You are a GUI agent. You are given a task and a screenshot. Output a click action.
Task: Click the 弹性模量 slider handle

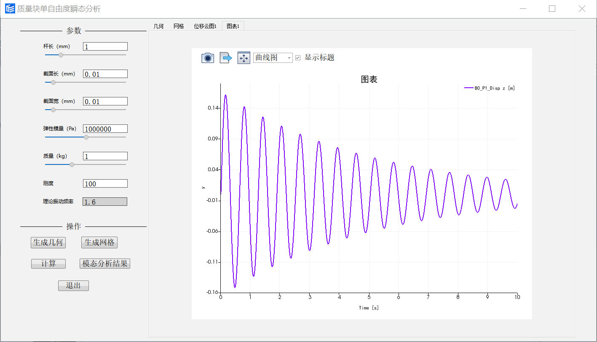[86, 137]
